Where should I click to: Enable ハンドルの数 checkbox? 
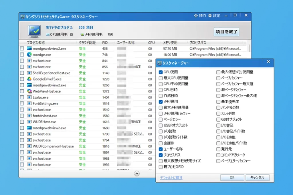pyautogui.click(x=218, y=108)
